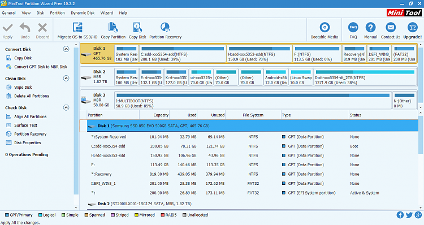Viewport: 424px width, 225px height.
Task: Collapse the Convert Disk section
Action: 66,49
